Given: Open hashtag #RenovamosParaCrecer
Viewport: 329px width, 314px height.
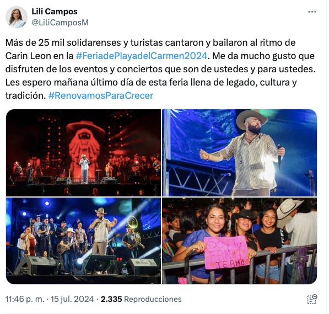Looking at the screenshot, I should coord(101,95).
